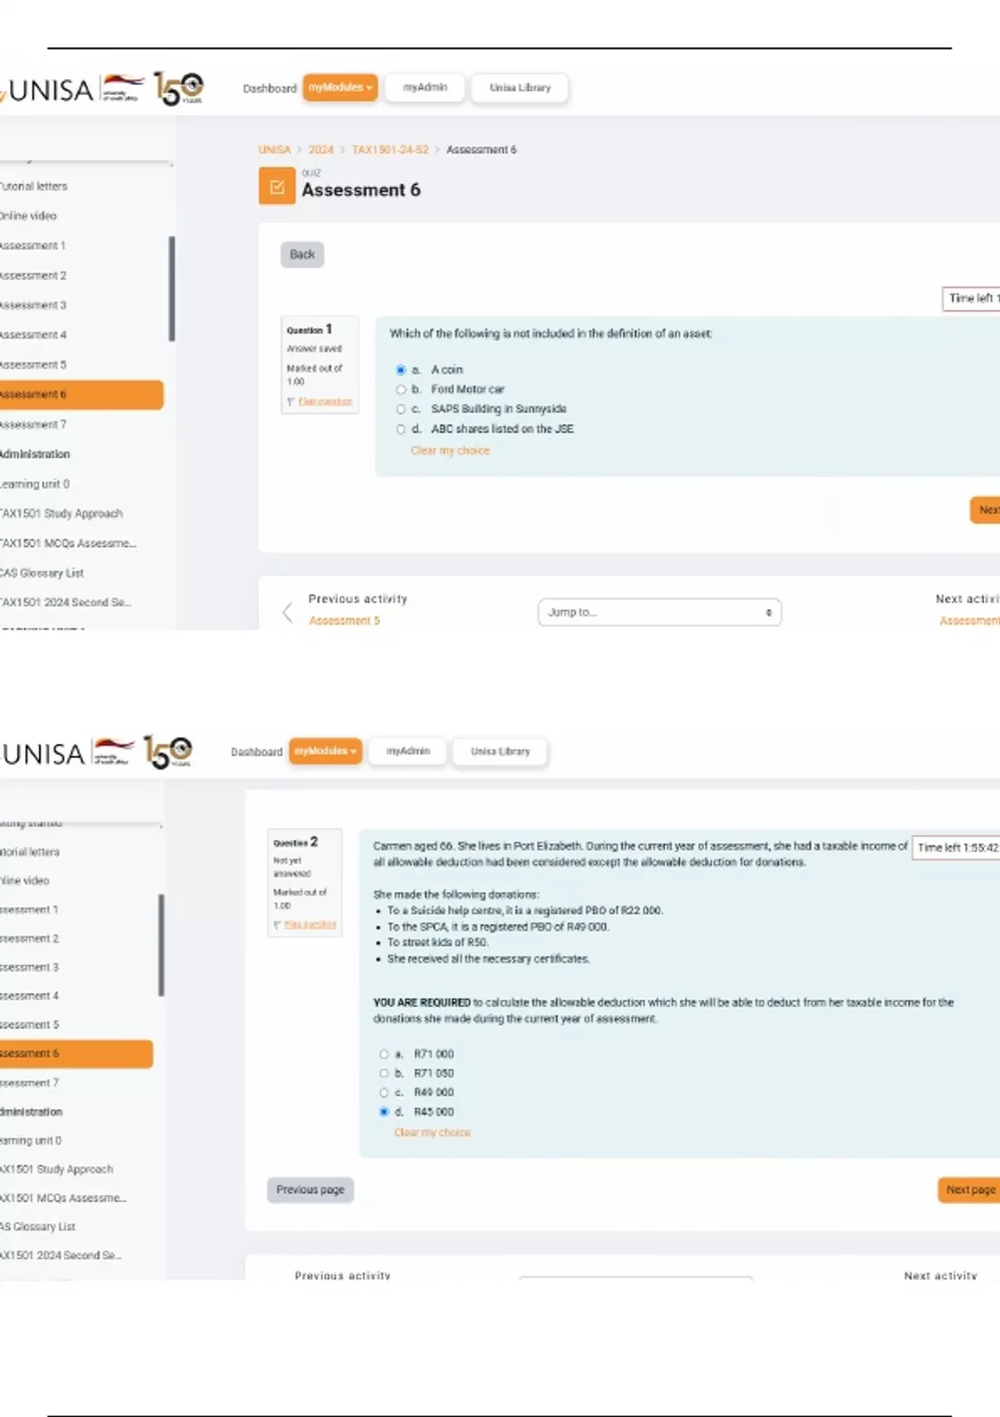Go to 'Unisa Library' tab on Question 1 page

[520, 88]
